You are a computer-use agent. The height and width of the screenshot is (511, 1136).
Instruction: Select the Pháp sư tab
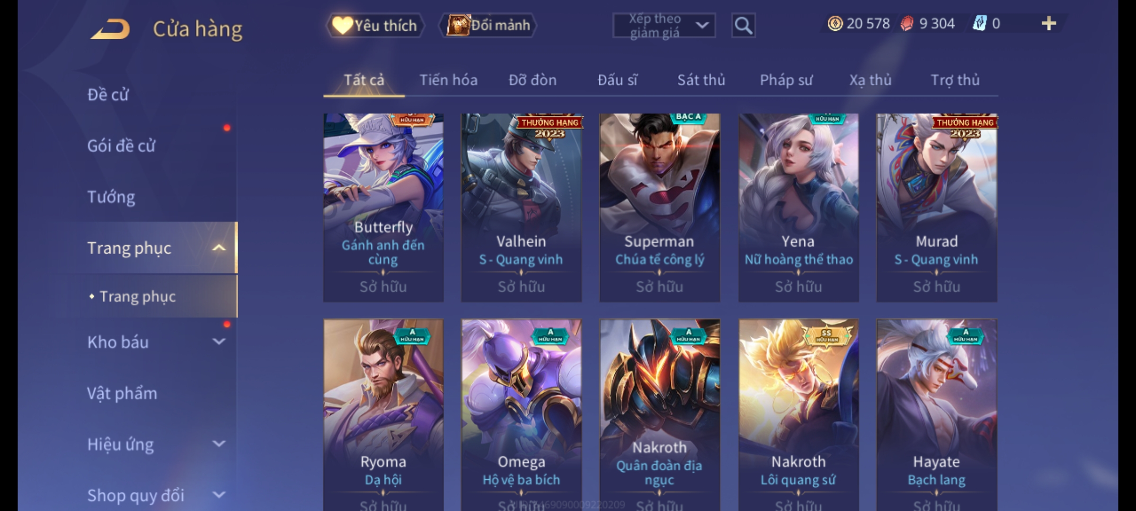[786, 80]
